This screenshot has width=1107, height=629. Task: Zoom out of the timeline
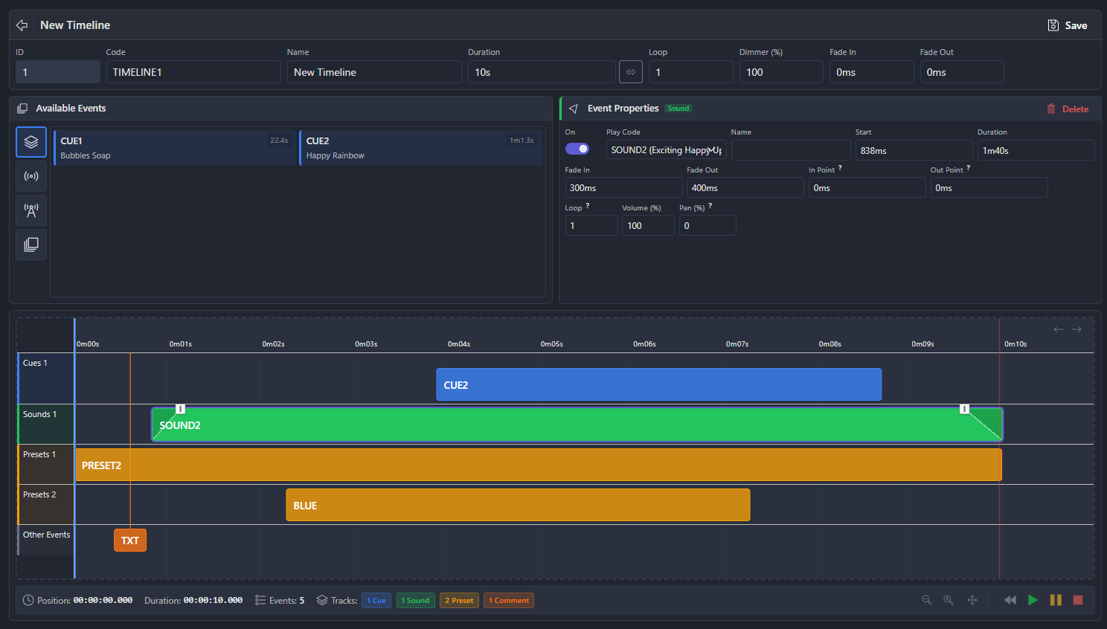click(926, 600)
